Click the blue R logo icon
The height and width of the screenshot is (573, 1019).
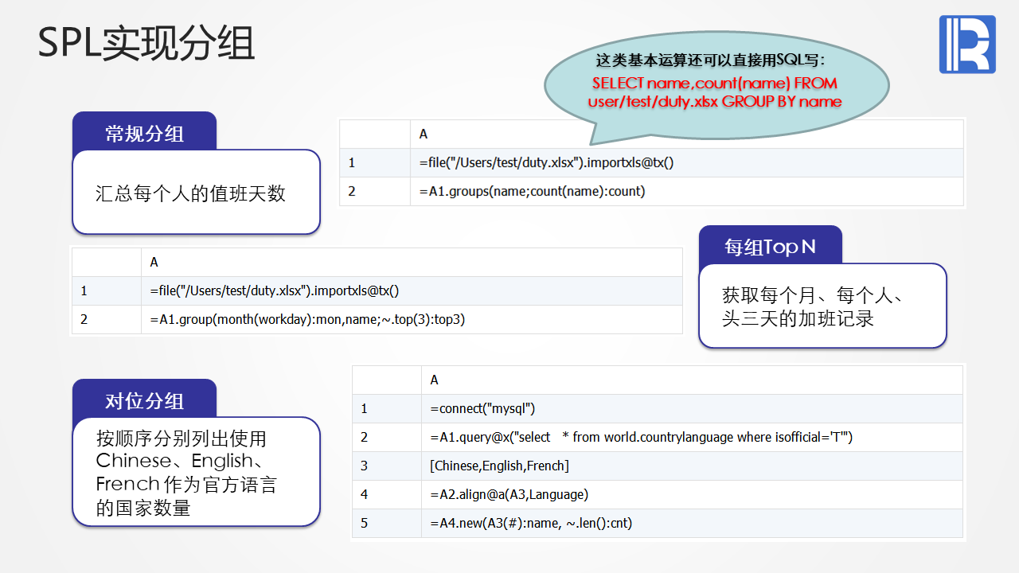(x=967, y=45)
